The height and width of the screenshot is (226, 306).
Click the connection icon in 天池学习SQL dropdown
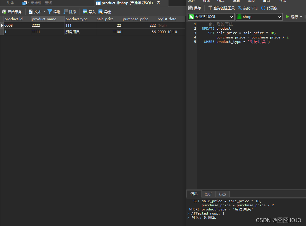191,17
